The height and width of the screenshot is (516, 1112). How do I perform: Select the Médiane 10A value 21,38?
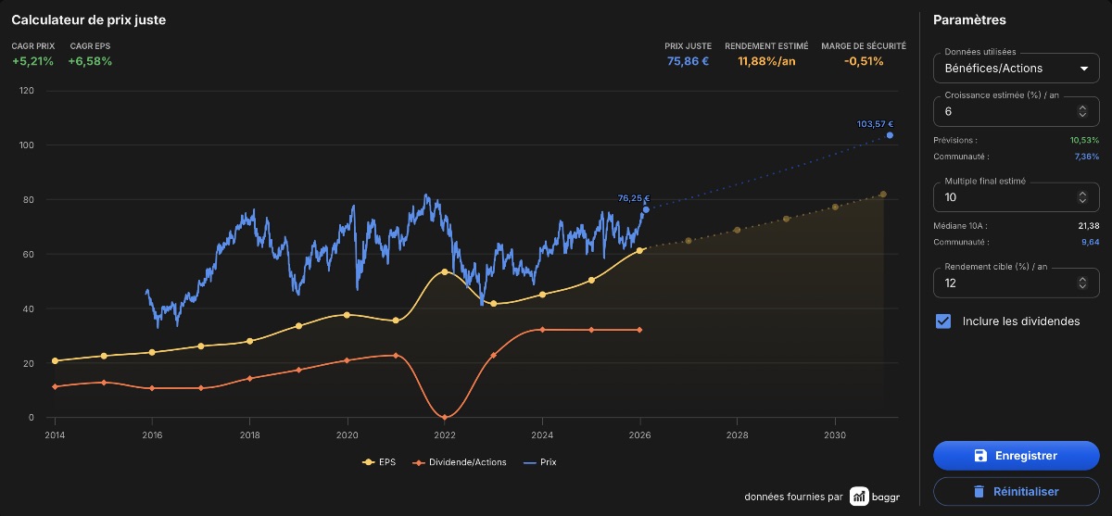(1087, 226)
